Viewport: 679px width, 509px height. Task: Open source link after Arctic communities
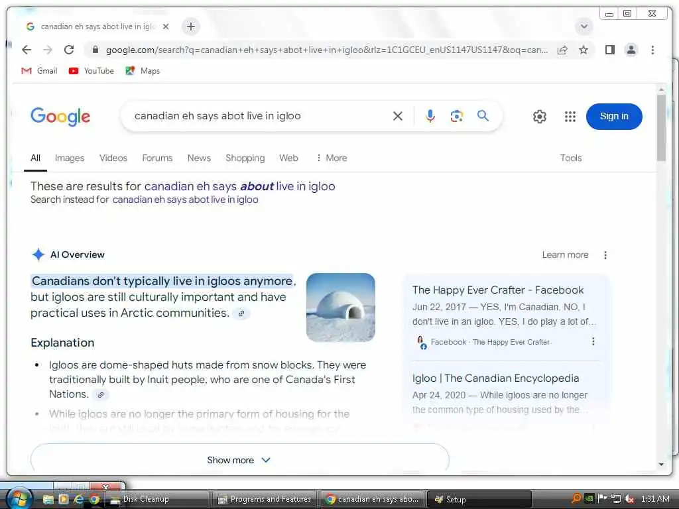(x=241, y=313)
